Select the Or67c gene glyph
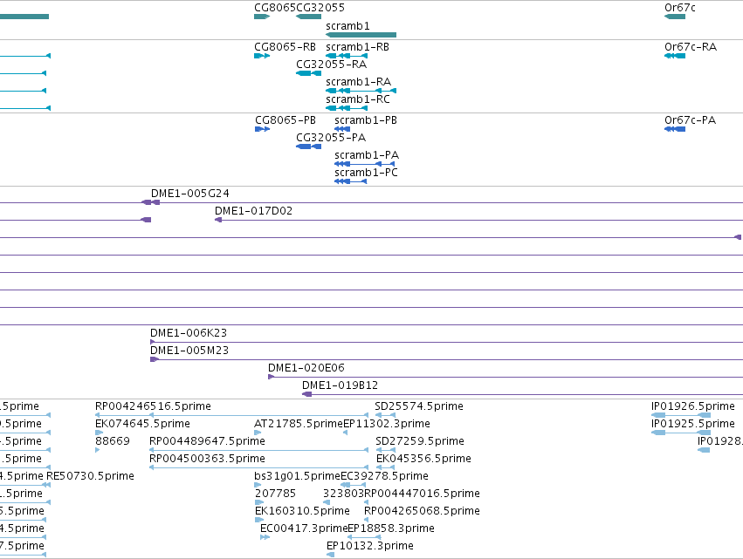 pos(675,17)
